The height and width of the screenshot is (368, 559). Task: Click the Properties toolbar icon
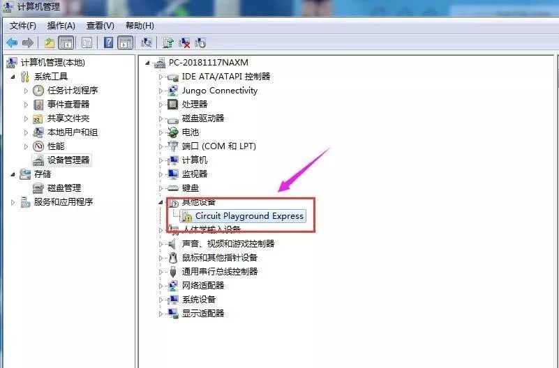[87, 43]
